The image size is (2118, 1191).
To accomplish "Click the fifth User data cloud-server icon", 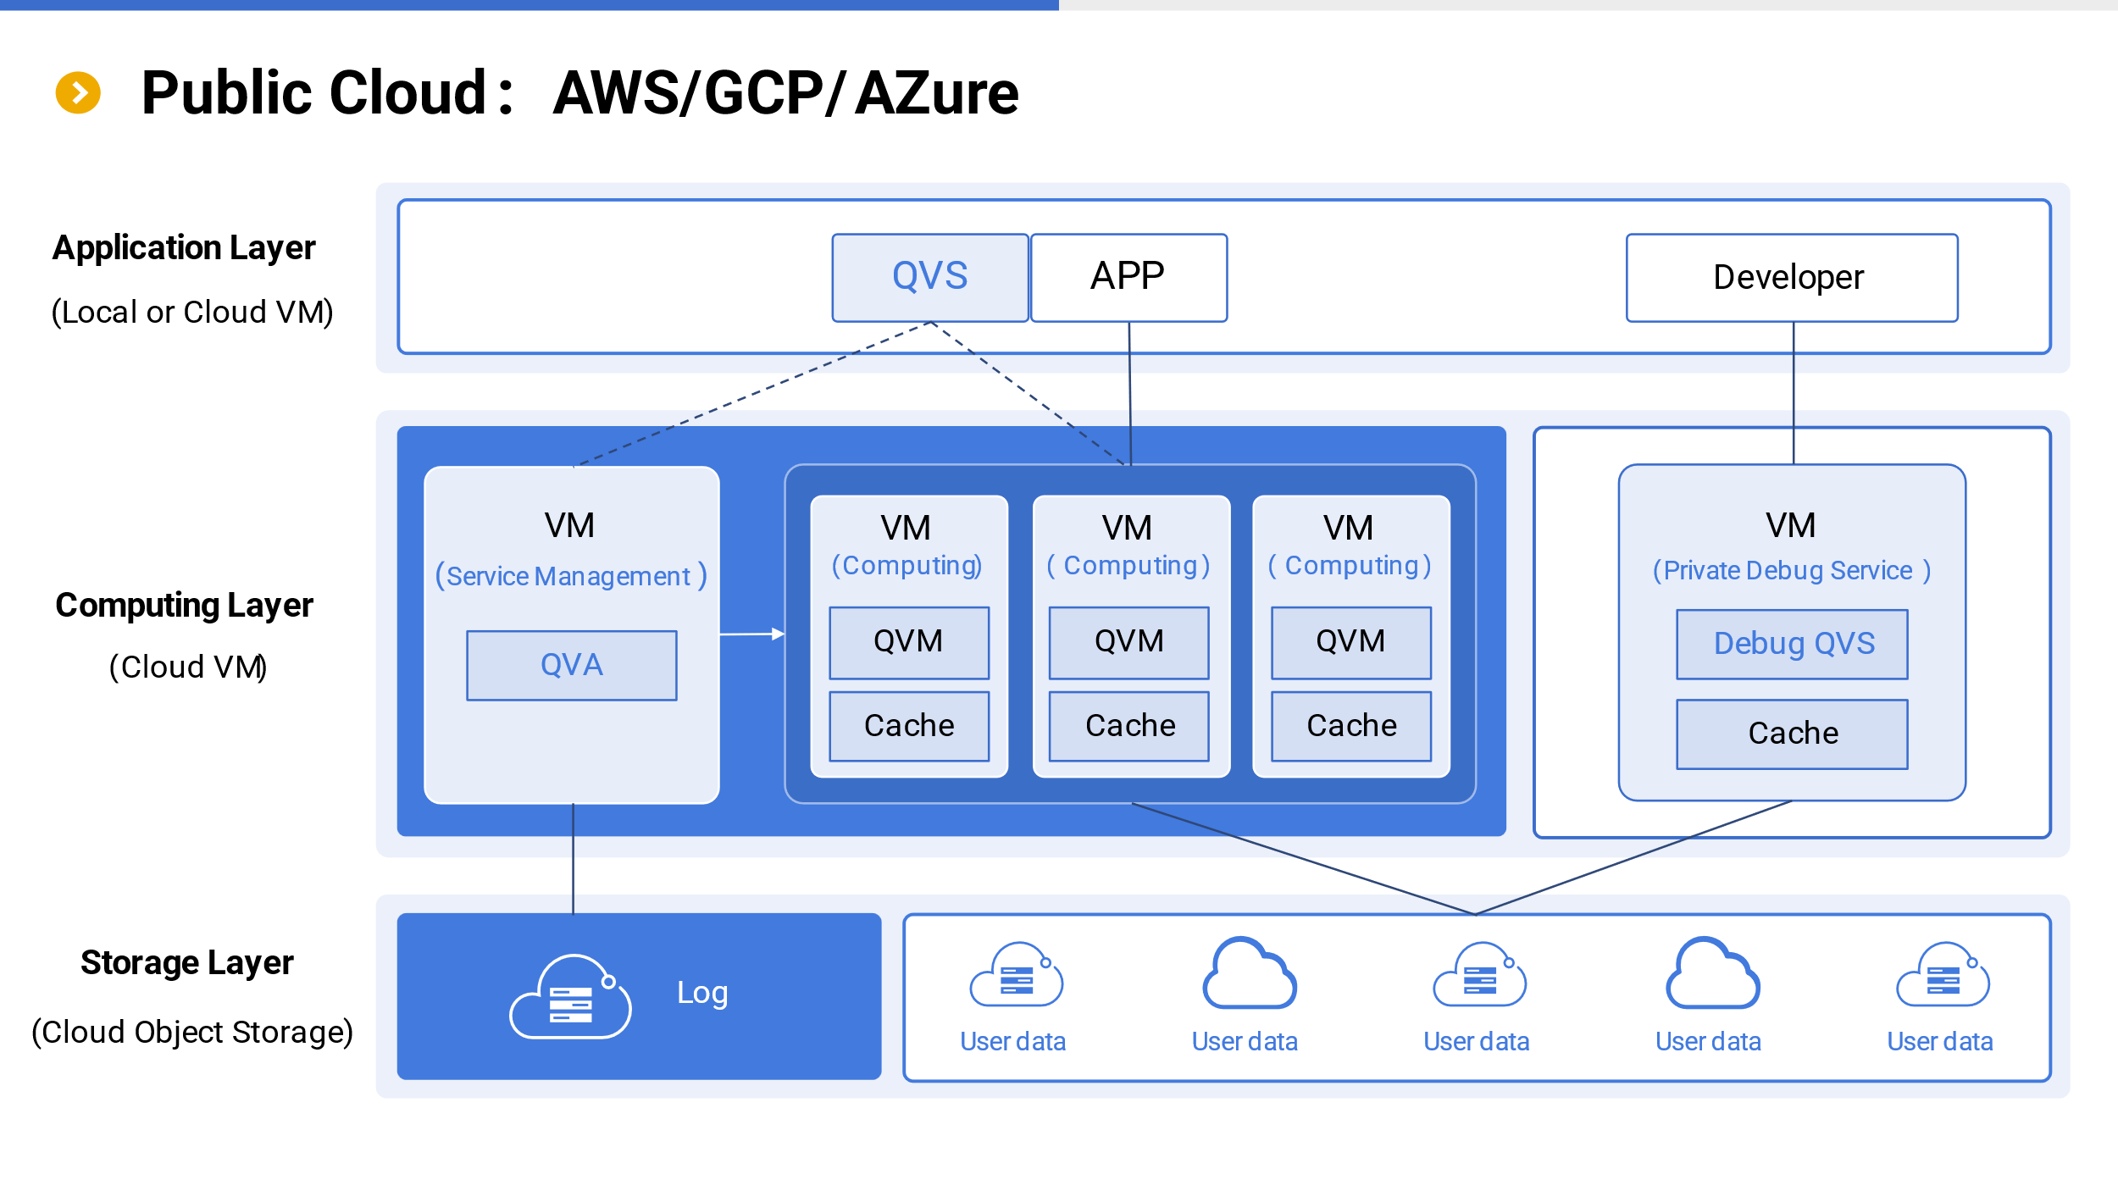I will coord(1943,975).
